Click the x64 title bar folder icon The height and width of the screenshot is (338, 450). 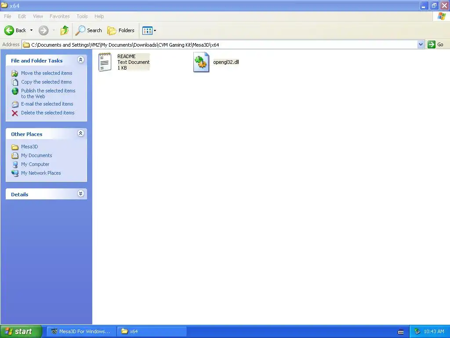tap(4, 5)
